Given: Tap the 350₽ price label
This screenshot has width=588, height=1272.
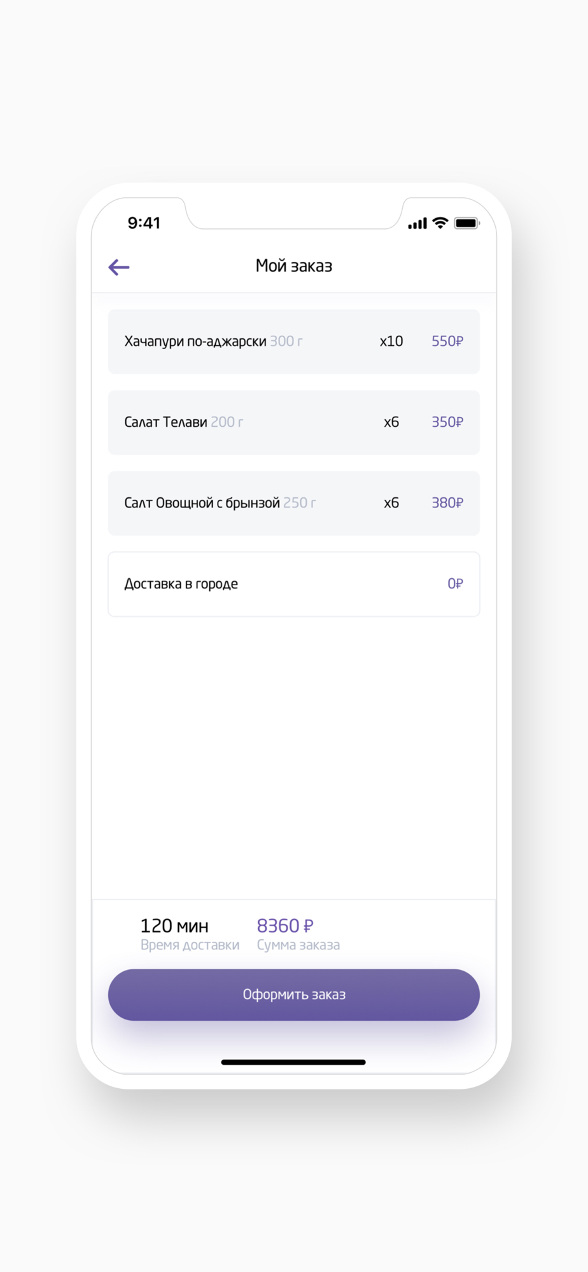Looking at the screenshot, I should (x=447, y=422).
